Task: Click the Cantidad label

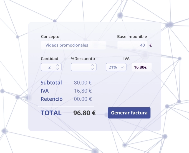Action: click(x=49, y=58)
